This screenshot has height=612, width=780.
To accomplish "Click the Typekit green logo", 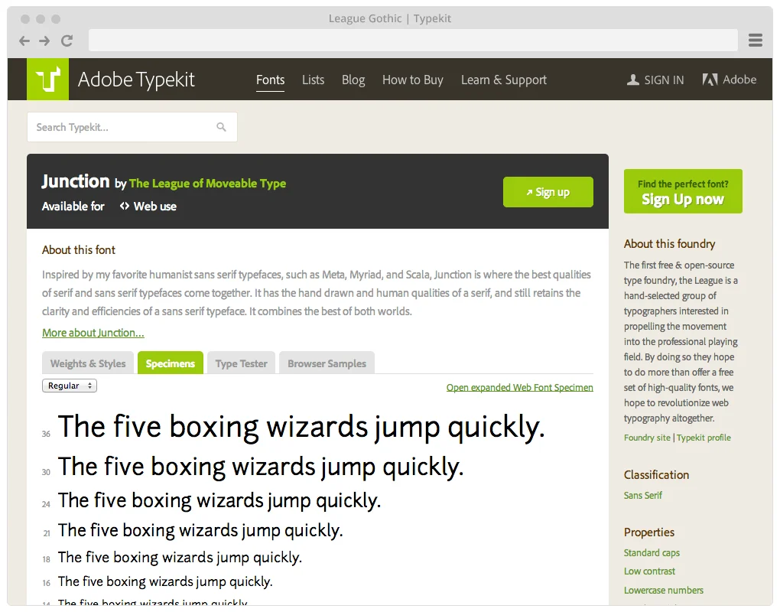I will click(x=47, y=79).
